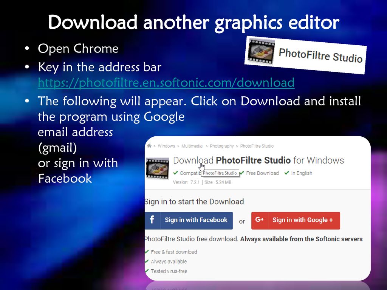Go to the Windows breadcrumb link
Image resolution: width=387 pixels, height=290 pixels.
pyautogui.click(x=166, y=146)
